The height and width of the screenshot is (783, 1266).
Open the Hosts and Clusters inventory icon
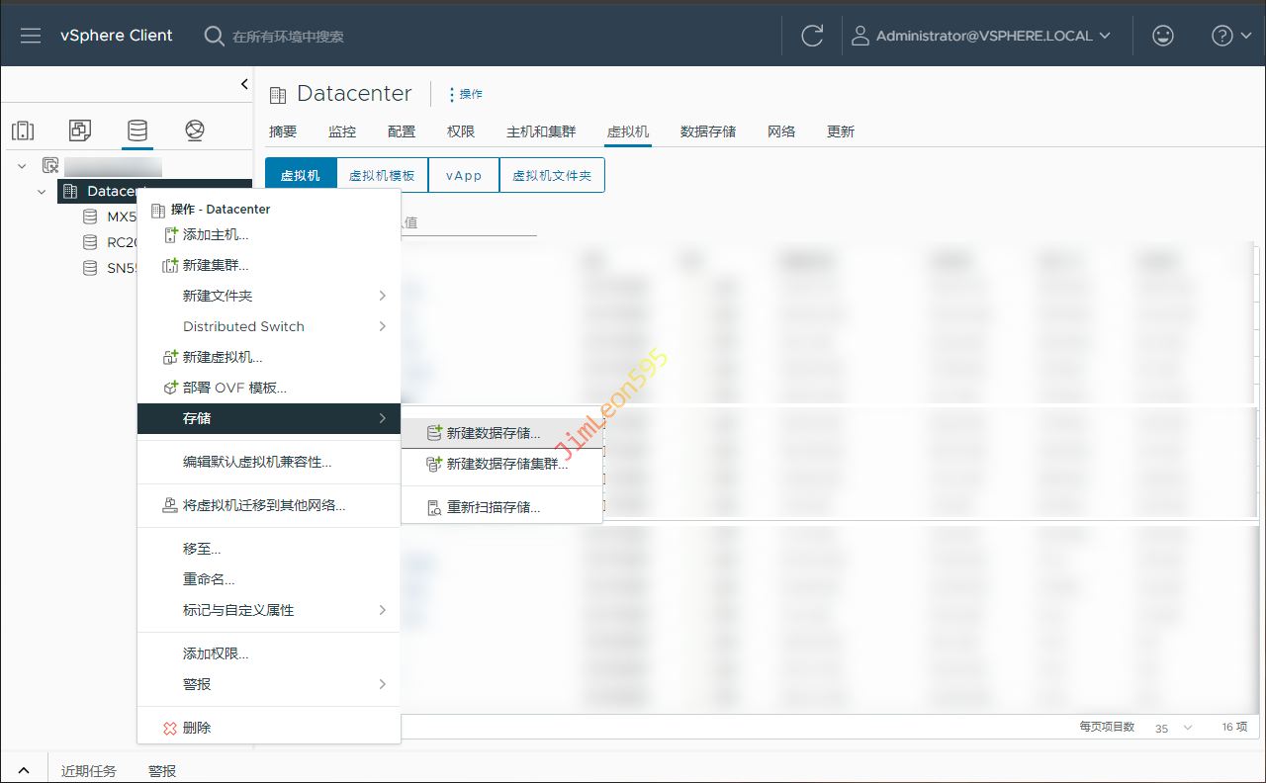pos(23,130)
